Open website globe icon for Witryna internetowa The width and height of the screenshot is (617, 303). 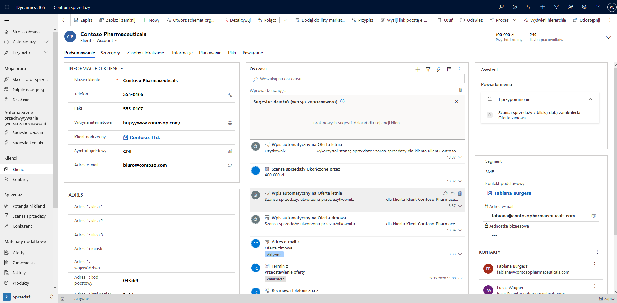click(x=230, y=123)
